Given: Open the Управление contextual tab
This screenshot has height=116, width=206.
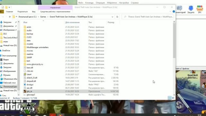Looking at the screenshot, I should 55,8.
